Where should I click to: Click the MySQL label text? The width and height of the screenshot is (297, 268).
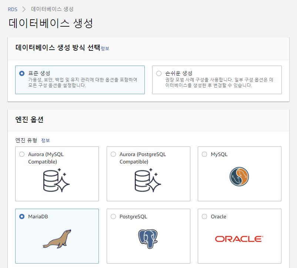tap(219, 155)
